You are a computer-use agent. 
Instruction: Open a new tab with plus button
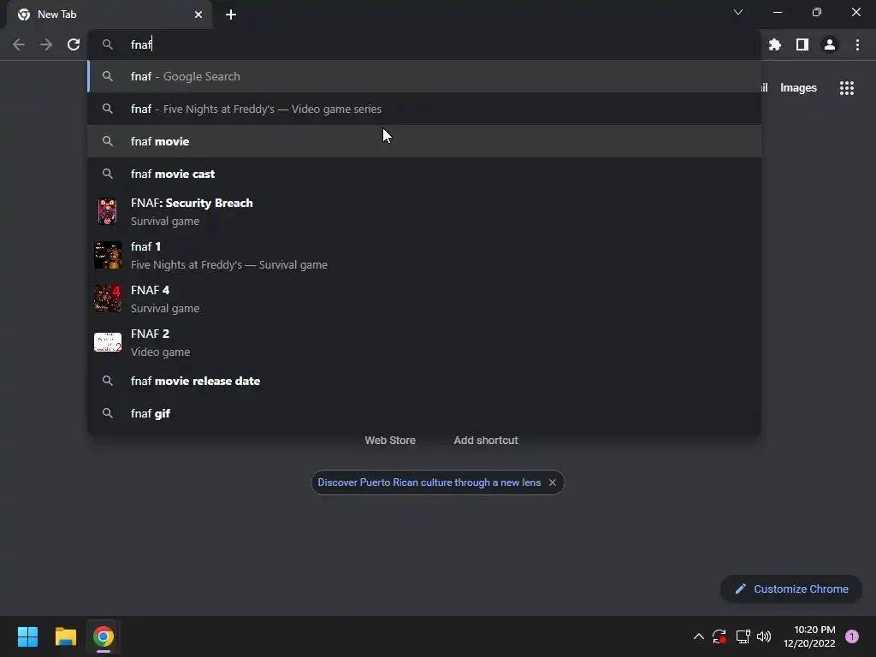[231, 15]
